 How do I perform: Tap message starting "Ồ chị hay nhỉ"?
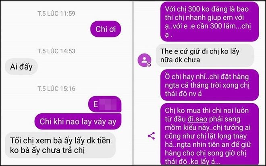click(210, 85)
